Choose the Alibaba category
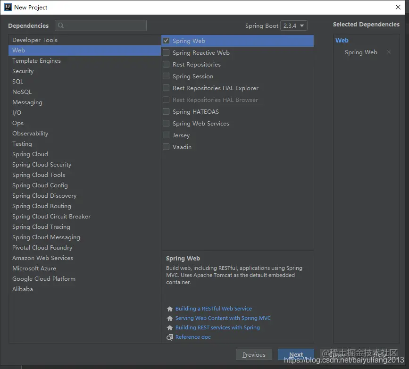409x369 pixels. 84,289
